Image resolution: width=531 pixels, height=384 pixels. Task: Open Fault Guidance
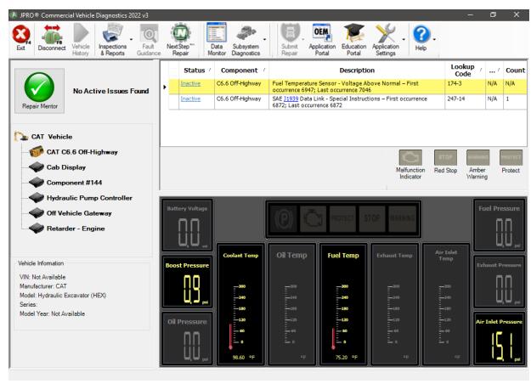point(149,40)
